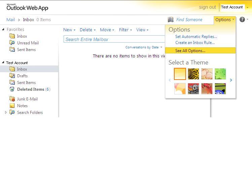The image size is (252, 172).
Task: Click the Create an Inbox Rule link
Action: pos(195,43)
